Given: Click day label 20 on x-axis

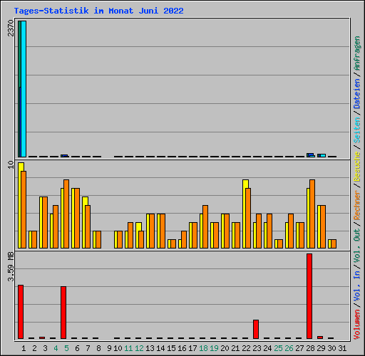Looking at the screenshot, I should 225,348.
